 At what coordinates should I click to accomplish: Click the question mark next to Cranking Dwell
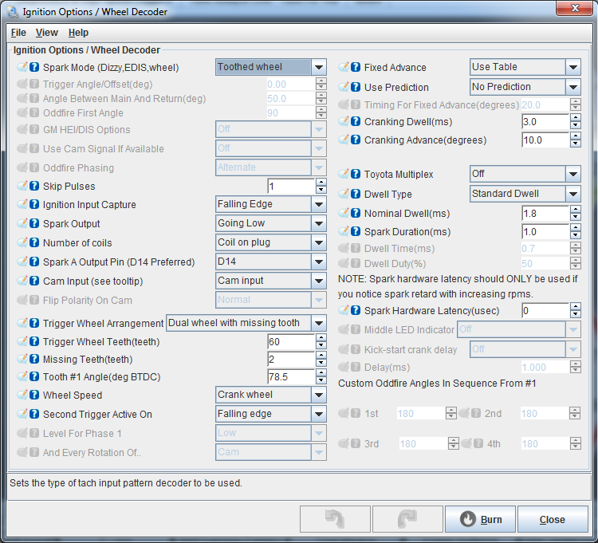356,122
